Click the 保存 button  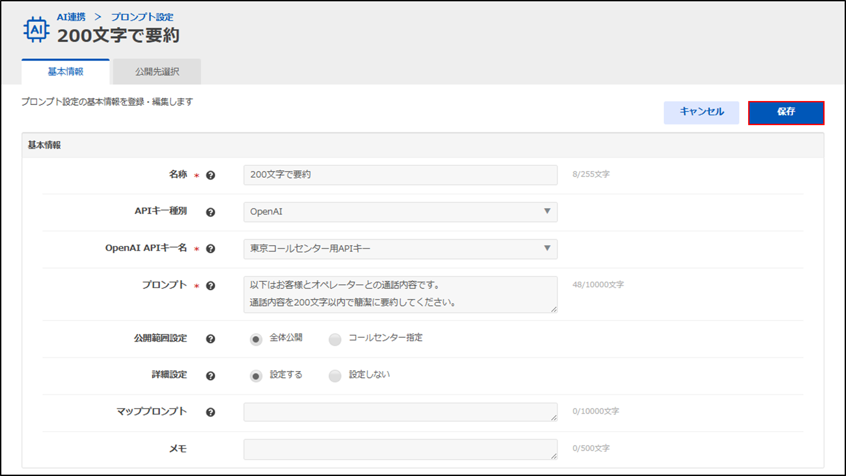tap(786, 113)
